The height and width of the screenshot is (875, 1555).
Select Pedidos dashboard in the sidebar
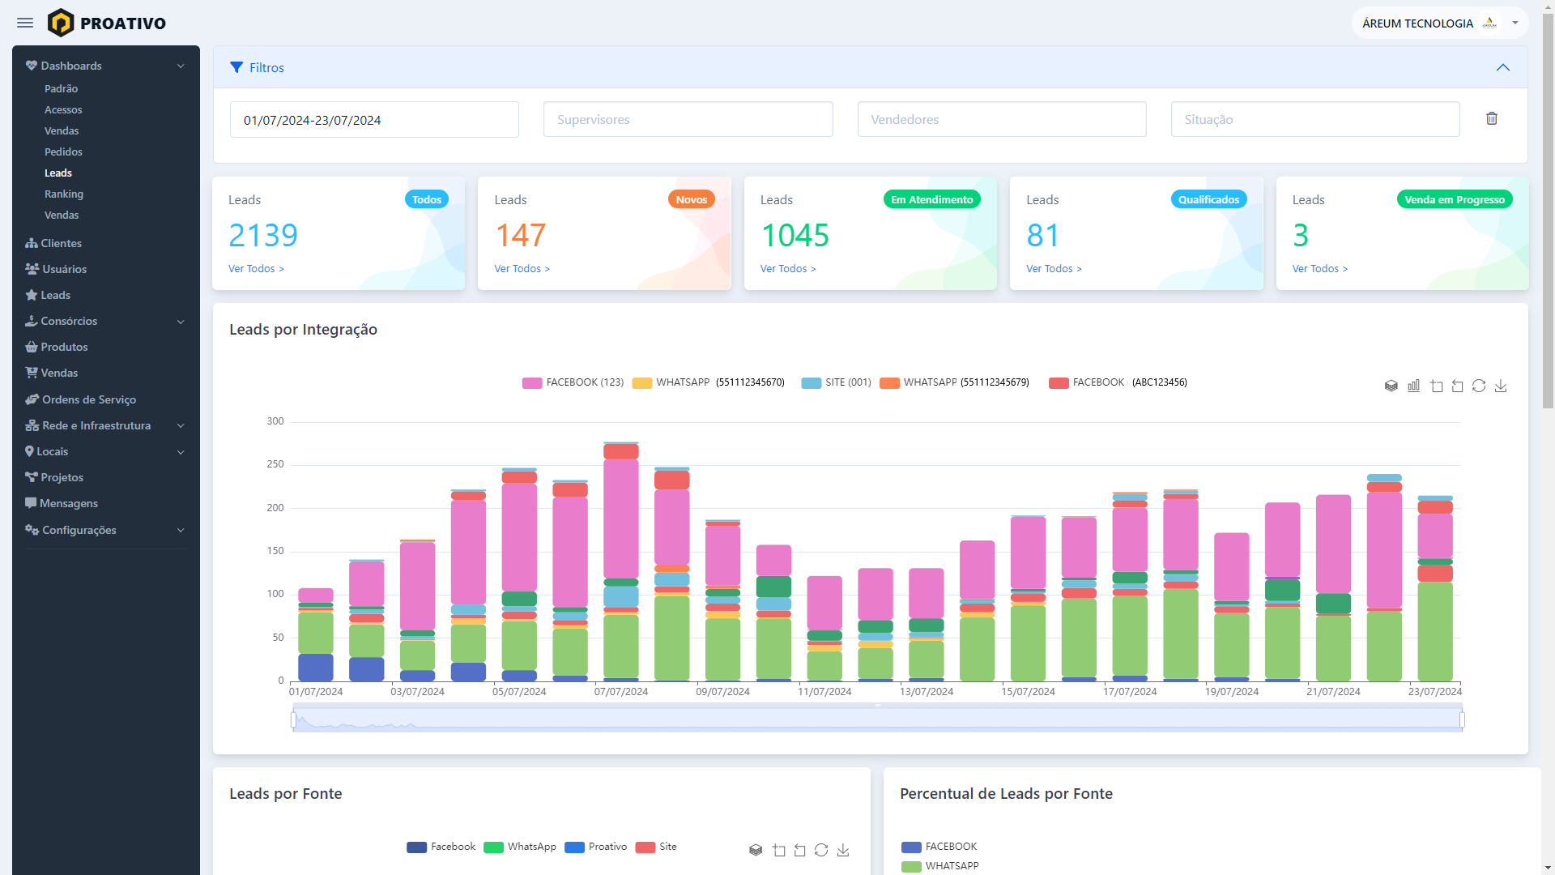tap(63, 152)
